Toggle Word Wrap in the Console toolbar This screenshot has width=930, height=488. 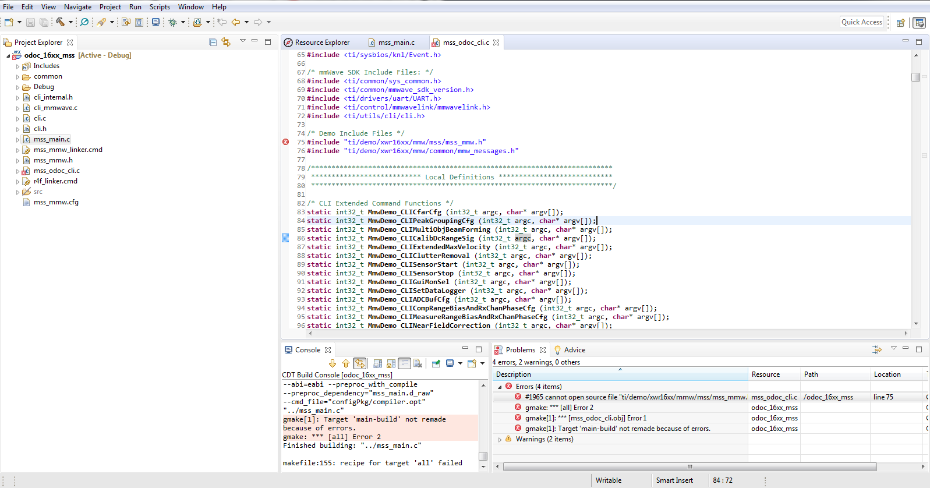[x=404, y=363]
